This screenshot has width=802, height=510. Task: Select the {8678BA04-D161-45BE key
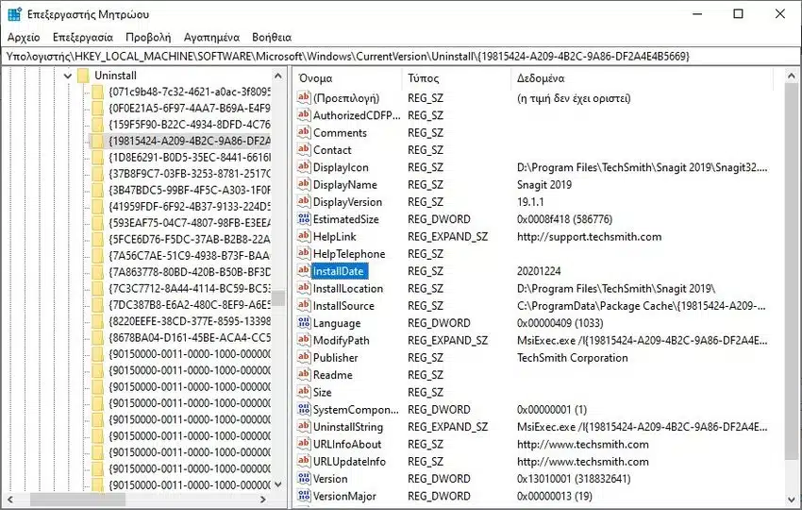tap(190, 337)
